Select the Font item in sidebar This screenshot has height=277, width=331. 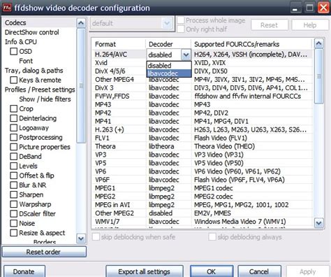tap(26, 61)
